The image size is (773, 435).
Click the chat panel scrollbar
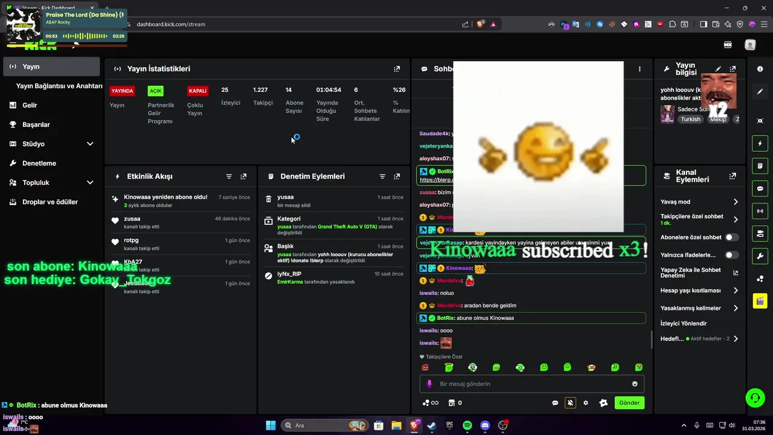coord(651,340)
